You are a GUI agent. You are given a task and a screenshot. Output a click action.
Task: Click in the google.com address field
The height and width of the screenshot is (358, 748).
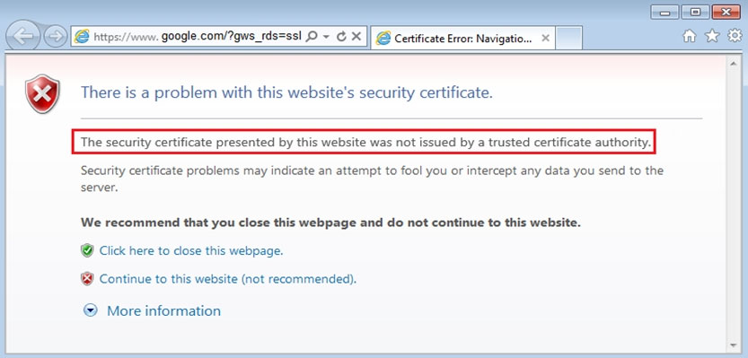tap(198, 37)
